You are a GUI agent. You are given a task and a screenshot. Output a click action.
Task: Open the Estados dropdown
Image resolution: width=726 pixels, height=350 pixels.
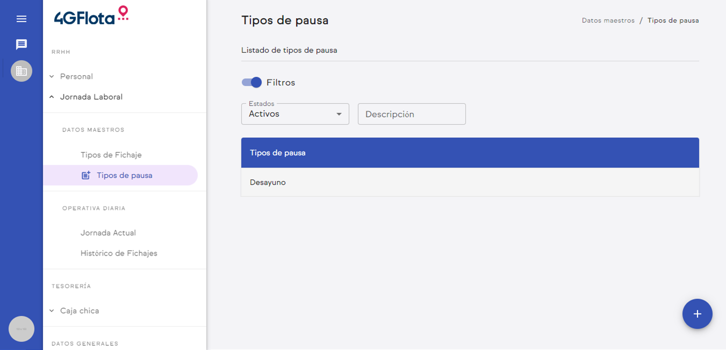(x=295, y=114)
